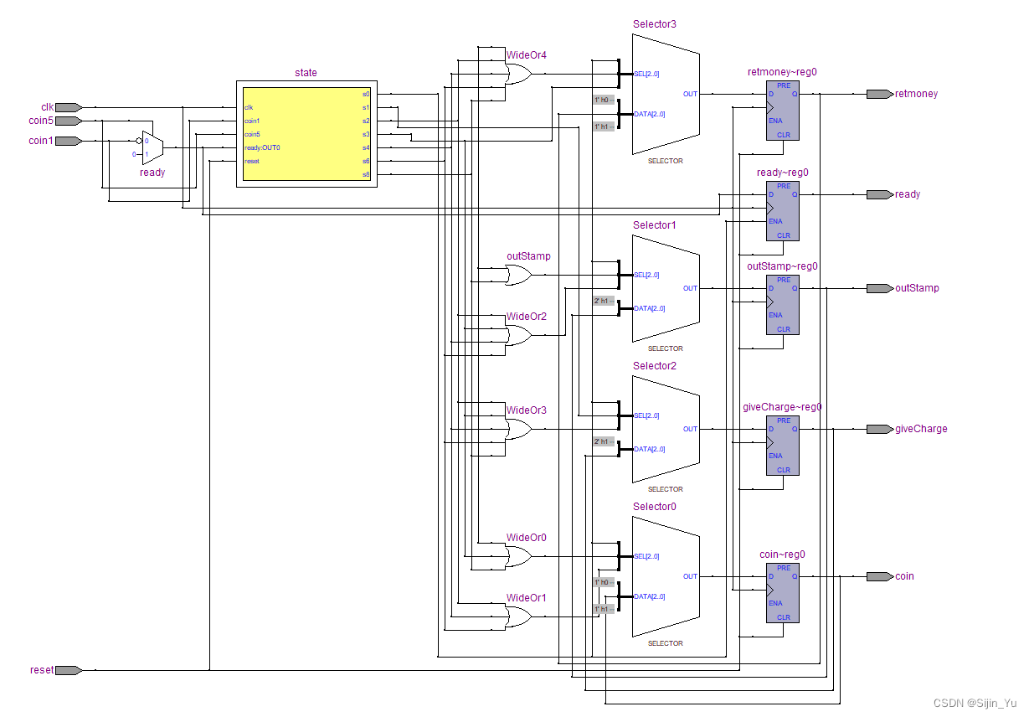Click the OUT port on Selector2

690,429
